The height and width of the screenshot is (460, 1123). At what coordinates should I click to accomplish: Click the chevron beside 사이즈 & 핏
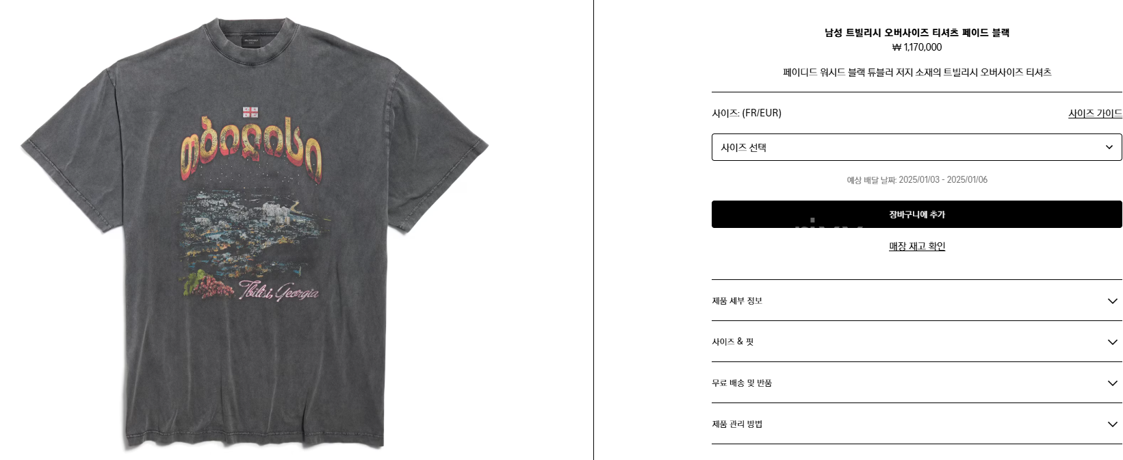1112,342
